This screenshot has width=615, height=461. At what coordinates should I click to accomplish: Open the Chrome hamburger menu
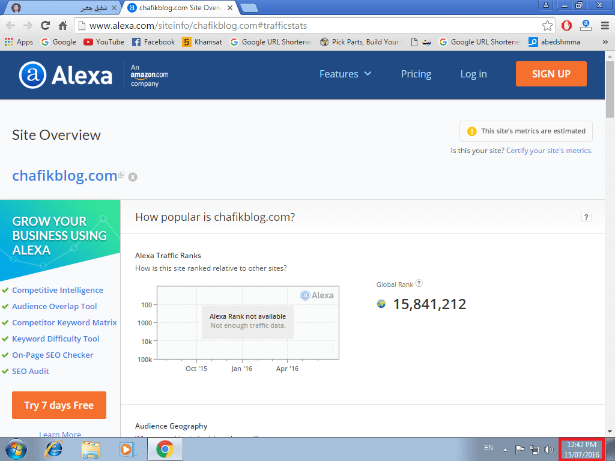point(605,26)
